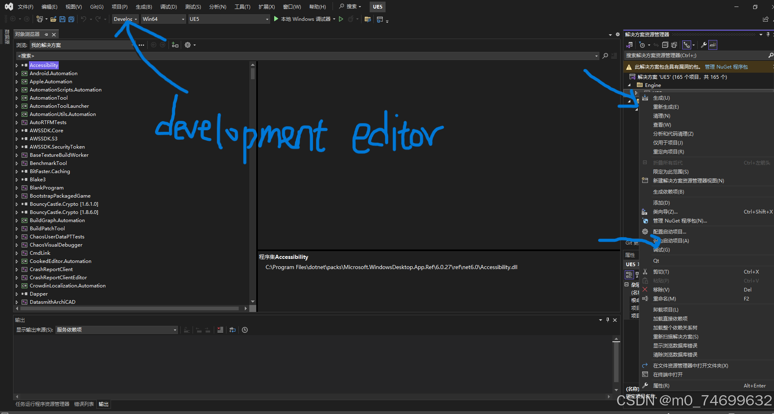Click the ellipsis button beside browse scope

[141, 45]
